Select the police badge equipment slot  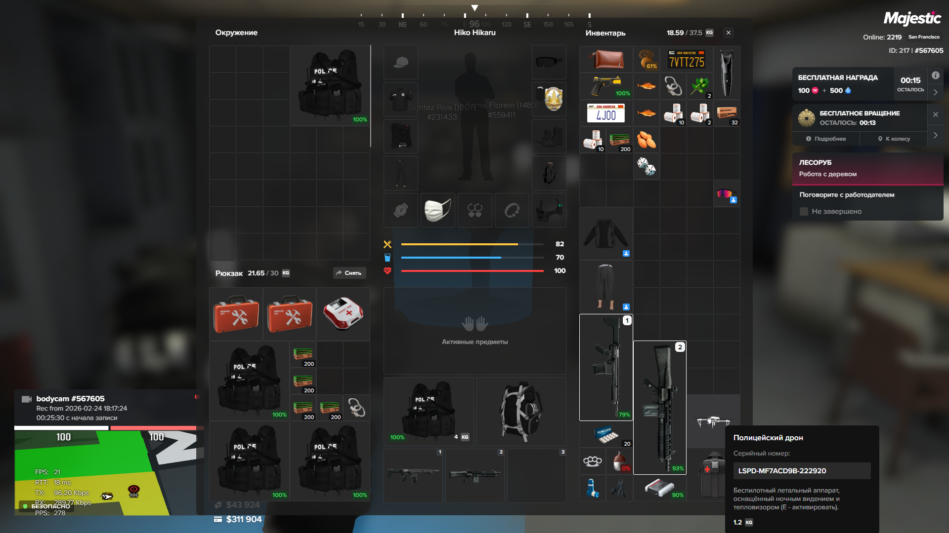point(549,99)
